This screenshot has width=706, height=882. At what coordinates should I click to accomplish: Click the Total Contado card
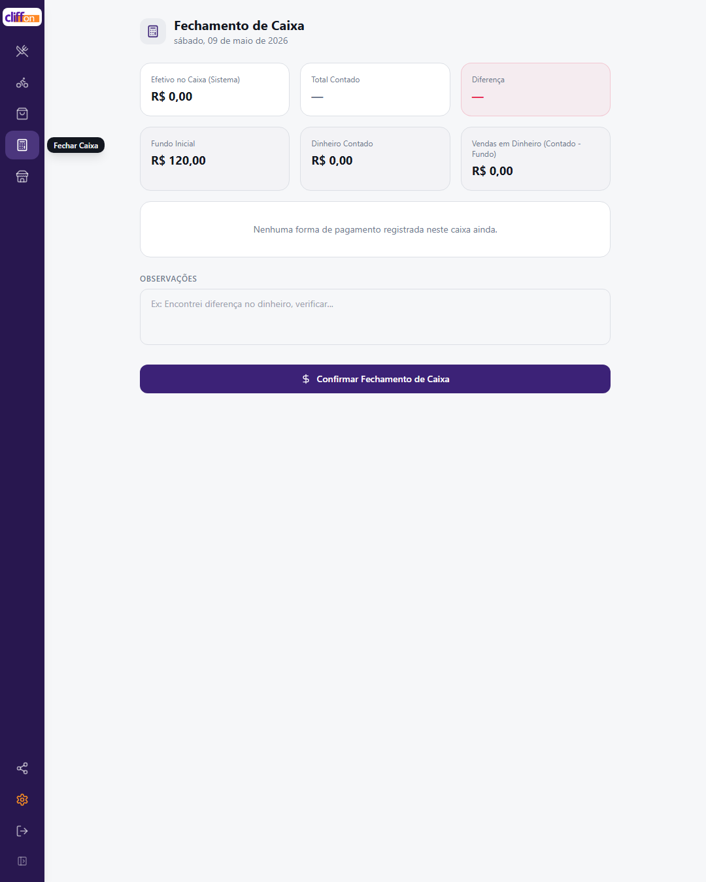375,90
